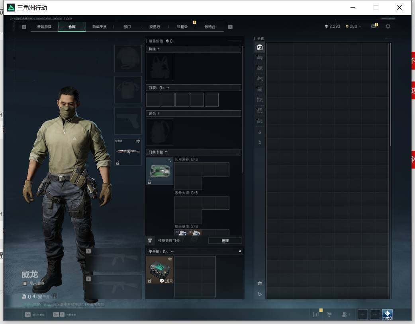Add teammate using second plus slot
The width and height of the screenshot is (415, 324).
375,314
